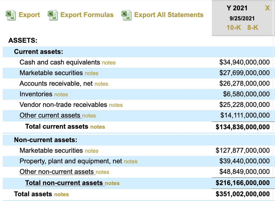Open notes for Total assets
The width and height of the screenshot is (275, 201).
[x=61, y=194]
